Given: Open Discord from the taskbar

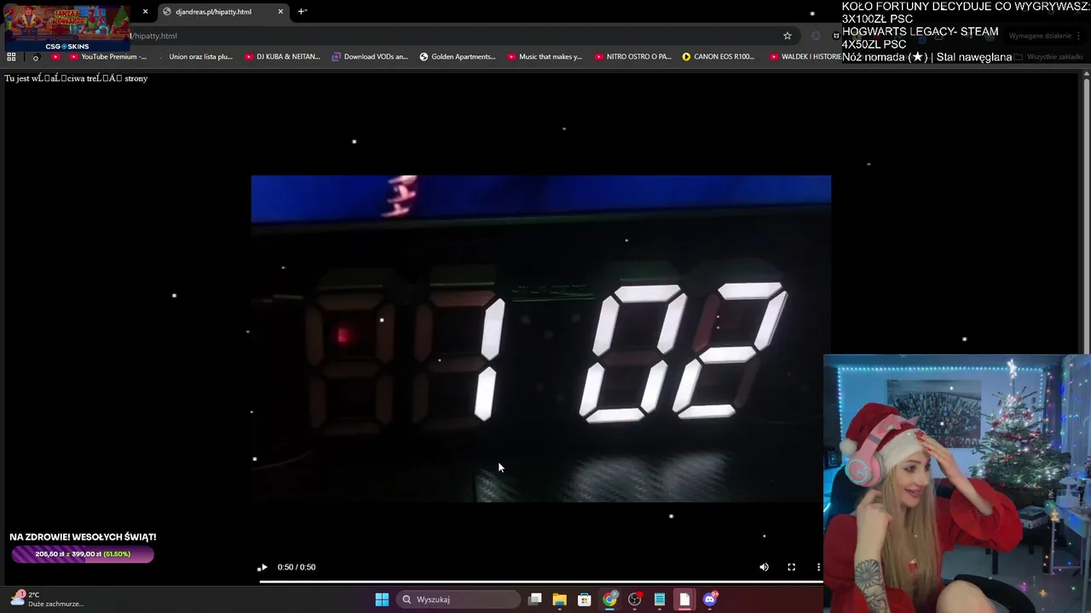Looking at the screenshot, I should 710,599.
